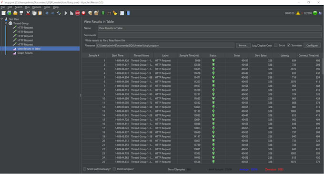Image resolution: width=324 pixels, height=174 pixels.
Task: Click sample time 9956 in row 1
Action: (x=198, y=61)
